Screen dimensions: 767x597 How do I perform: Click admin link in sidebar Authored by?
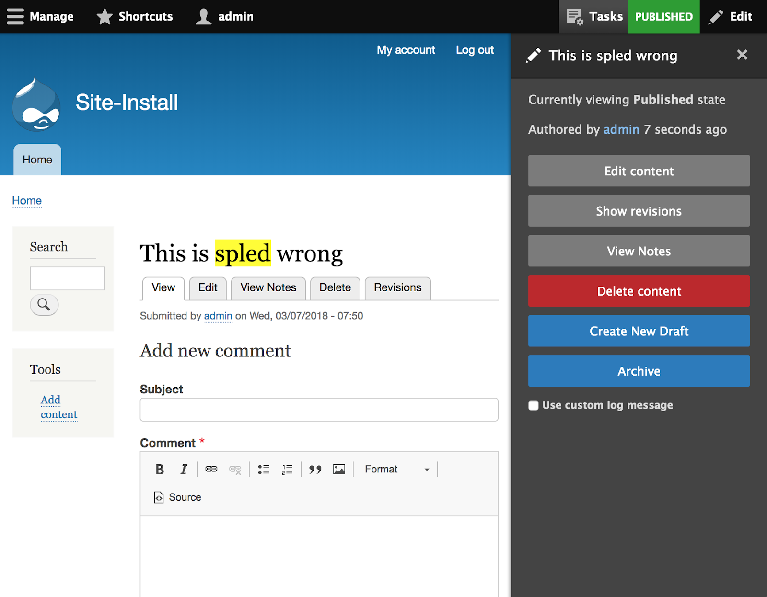pos(621,129)
